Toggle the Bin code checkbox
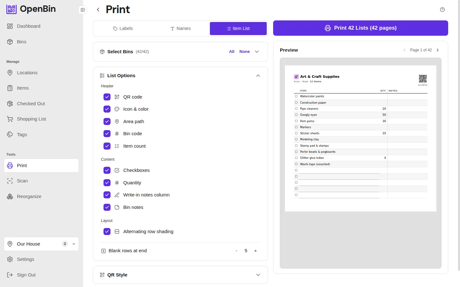460x287 pixels. [x=107, y=134]
